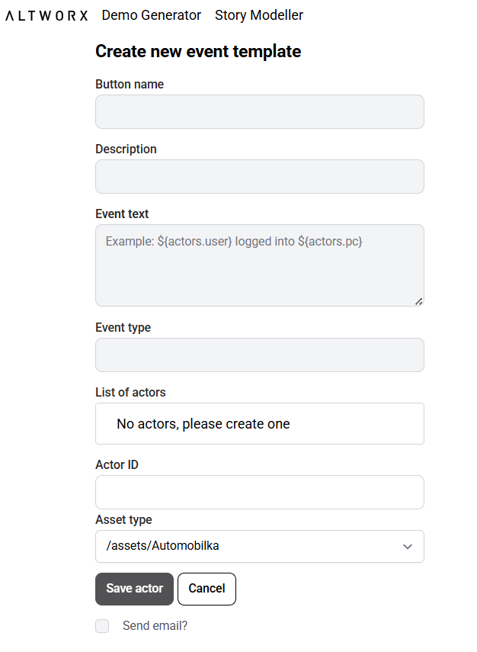477x652 pixels.
Task: Click the 'Asset type' label
Action: tap(123, 520)
